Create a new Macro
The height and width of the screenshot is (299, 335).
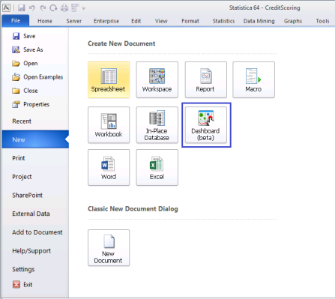point(253,79)
